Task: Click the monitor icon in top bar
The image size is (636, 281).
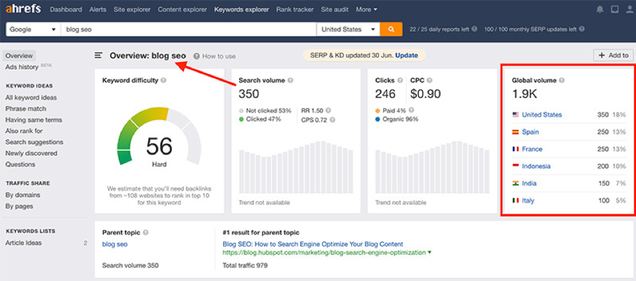Action: pos(615,9)
